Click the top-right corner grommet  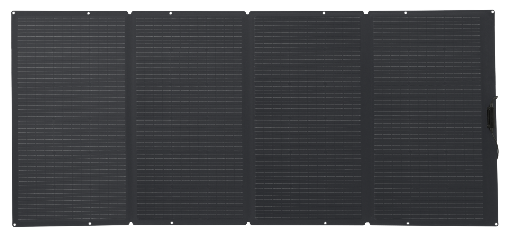pyautogui.click(x=493, y=12)
